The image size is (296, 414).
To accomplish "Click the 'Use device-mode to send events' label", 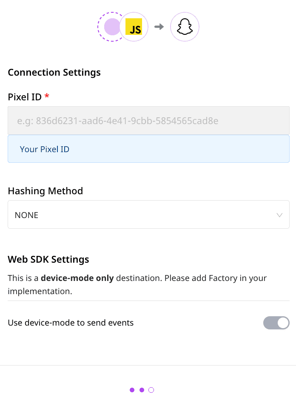I will tap(71, 323).
